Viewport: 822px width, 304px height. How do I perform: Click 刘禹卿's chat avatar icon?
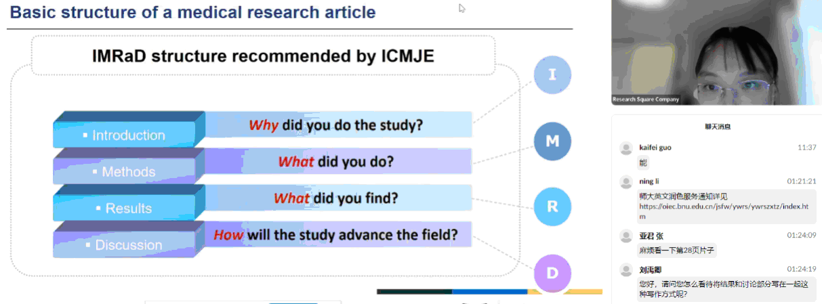tap(626, 269)
